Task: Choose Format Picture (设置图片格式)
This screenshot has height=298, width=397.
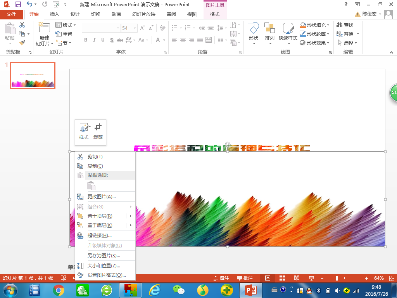Action: 105,275
